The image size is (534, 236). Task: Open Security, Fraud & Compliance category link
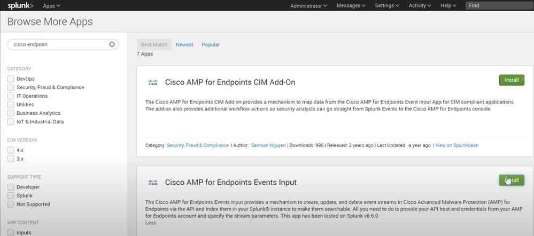click(x=198, y=145)
